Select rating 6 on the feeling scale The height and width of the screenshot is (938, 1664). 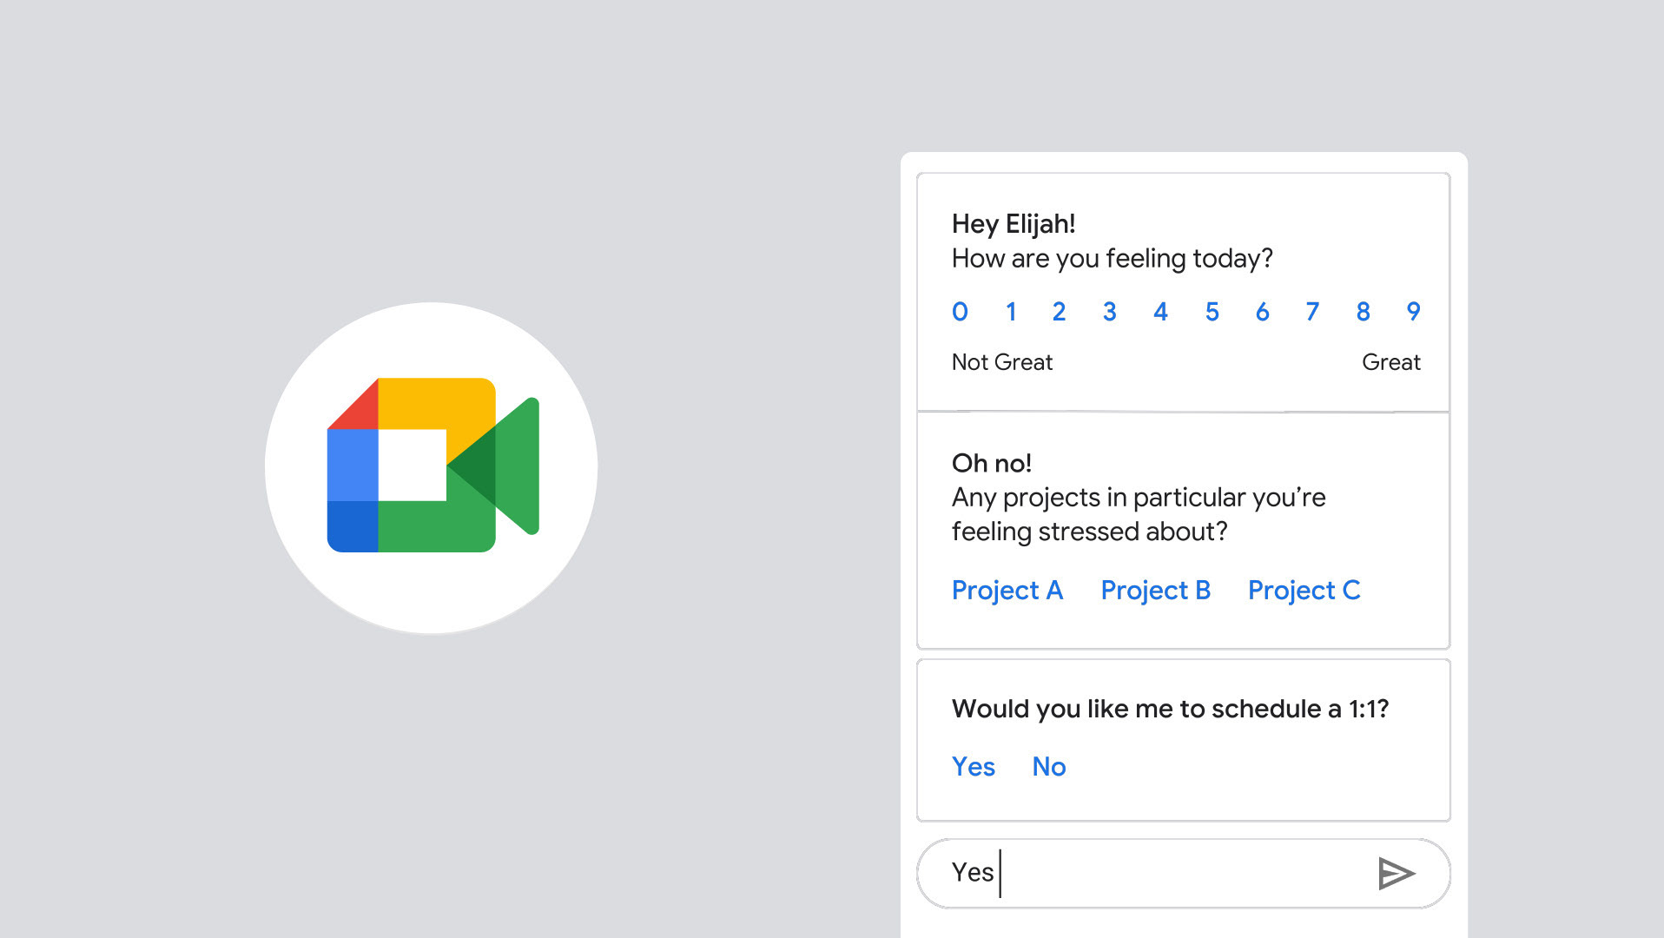pyautogui.click(x=1262, y=312)
